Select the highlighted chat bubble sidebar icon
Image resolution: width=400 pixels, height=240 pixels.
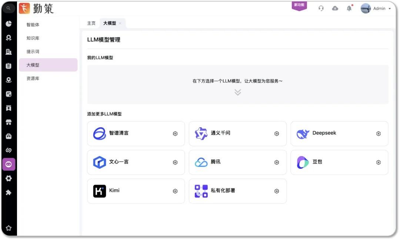click(x=9, y=164)
